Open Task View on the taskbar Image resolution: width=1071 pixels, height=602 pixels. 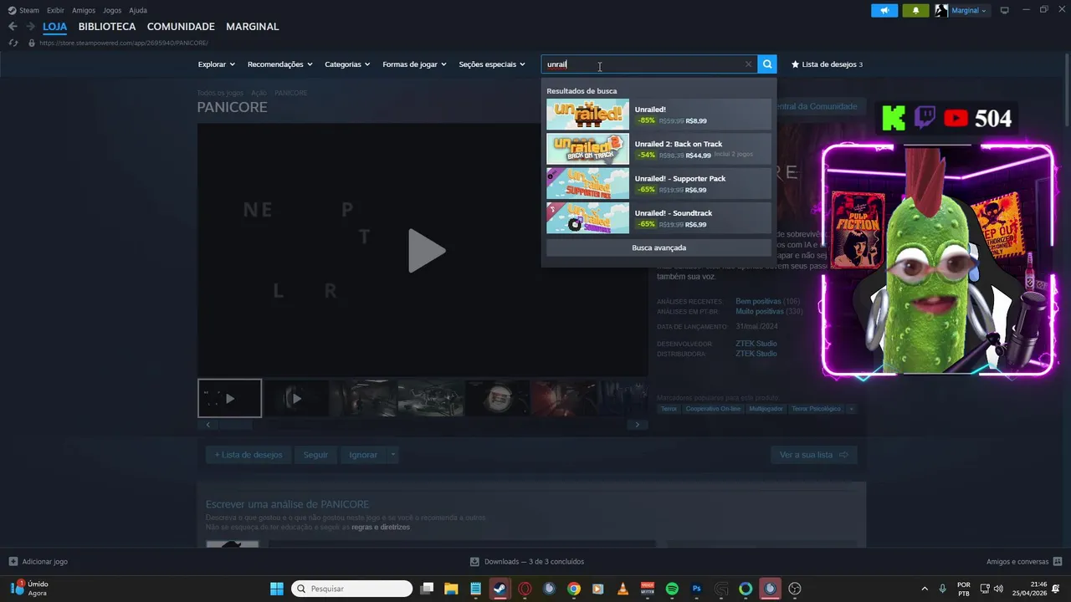coord(427,589)
